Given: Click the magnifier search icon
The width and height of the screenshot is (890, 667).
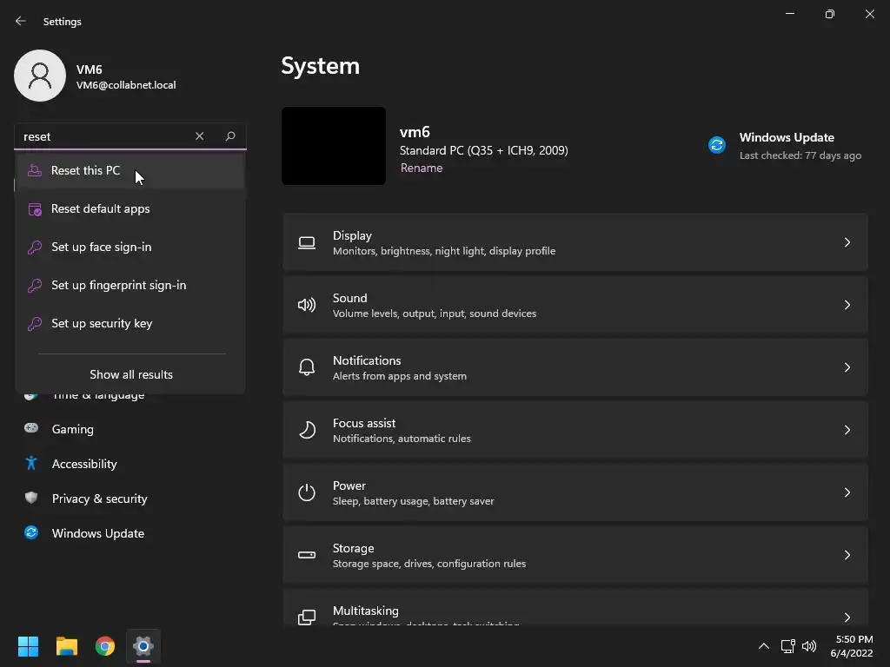Looking at the screenshot, I should [x=229, y=136].
